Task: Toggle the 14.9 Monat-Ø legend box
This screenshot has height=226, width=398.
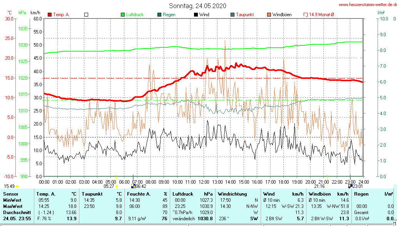Action: point(306,15)
